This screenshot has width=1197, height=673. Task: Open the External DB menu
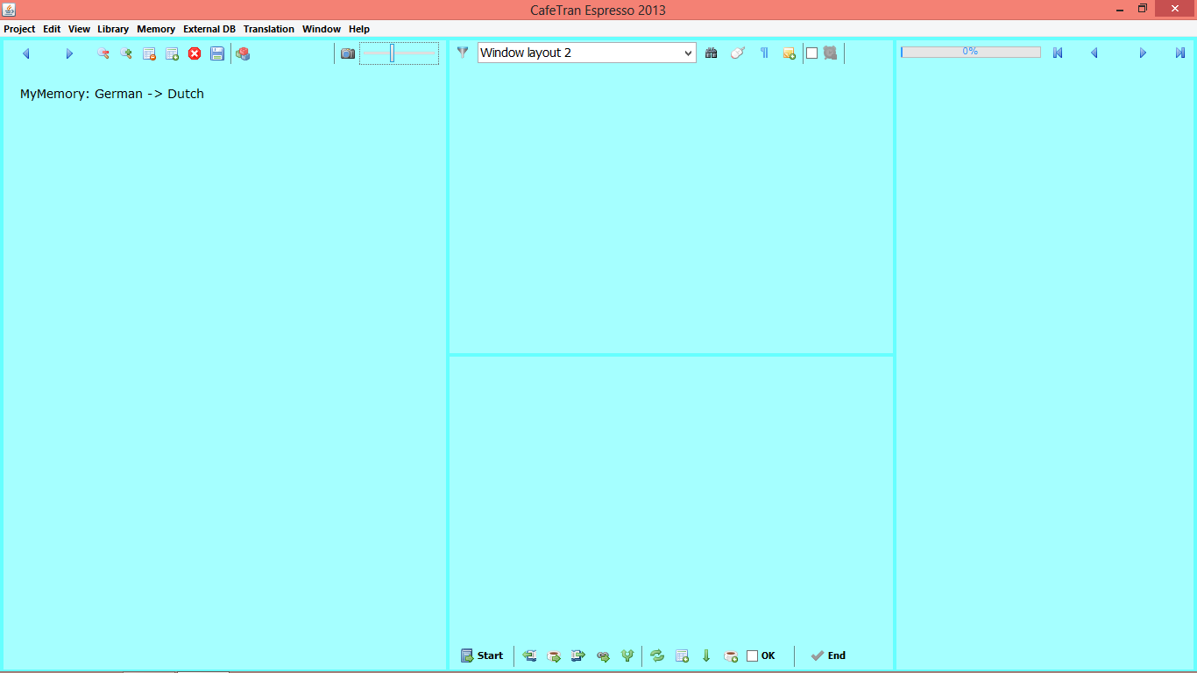(x=209, y=29)
